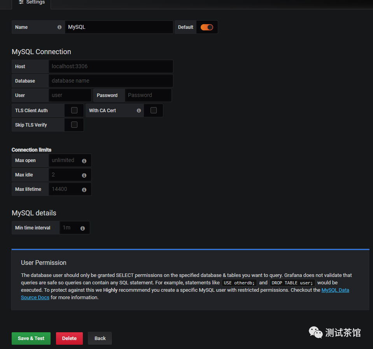This screenshot has width=373, height=349.
Task: Click the Max lifetime info icon
Action: tap(84, 190)
